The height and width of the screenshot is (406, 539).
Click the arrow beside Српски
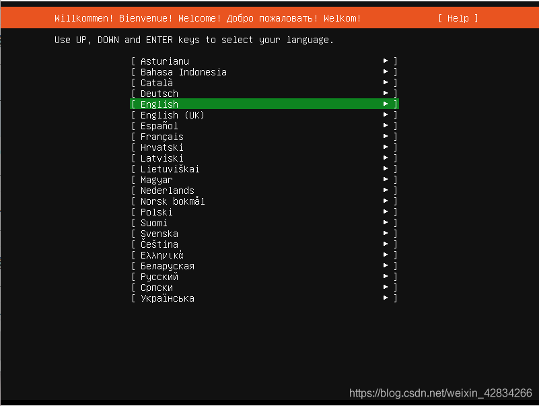[386, 287]
